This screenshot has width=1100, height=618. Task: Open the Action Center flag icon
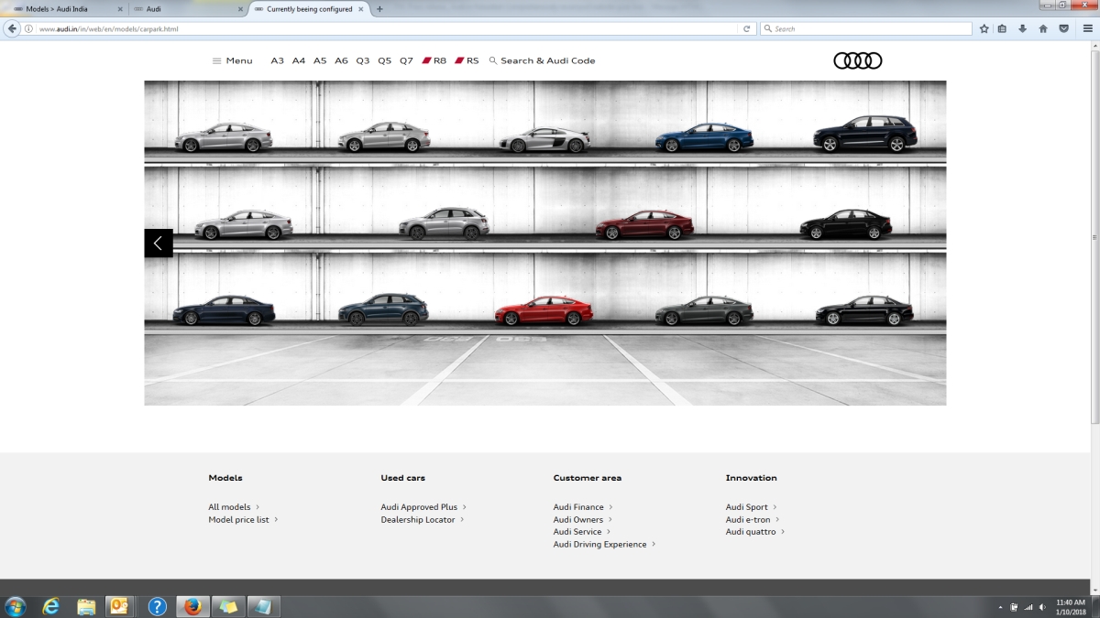point(1014,607)
